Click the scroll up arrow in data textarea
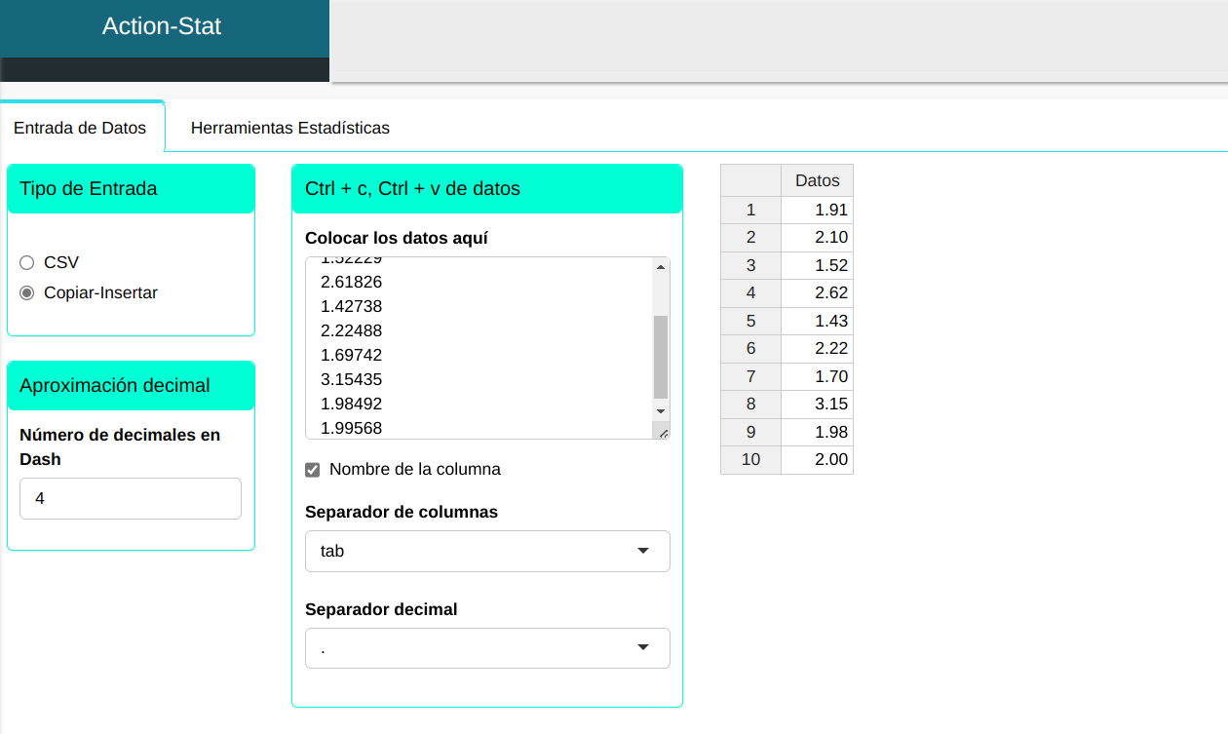 tap(661, 267)
